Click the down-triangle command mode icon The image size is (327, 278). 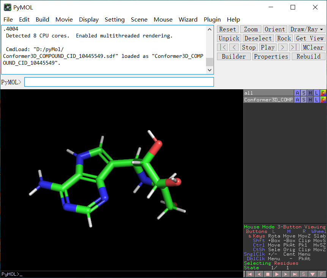tap(313, 274)
